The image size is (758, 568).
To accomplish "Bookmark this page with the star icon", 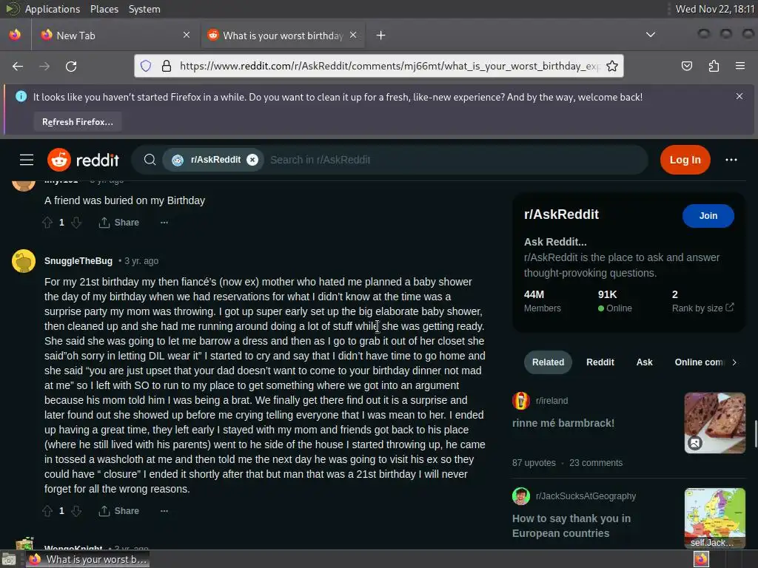I will point(612,66).
